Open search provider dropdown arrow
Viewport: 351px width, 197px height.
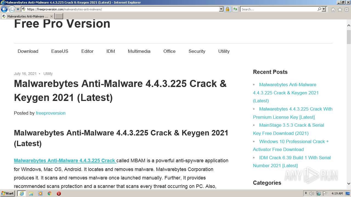(x=324, y=9)
